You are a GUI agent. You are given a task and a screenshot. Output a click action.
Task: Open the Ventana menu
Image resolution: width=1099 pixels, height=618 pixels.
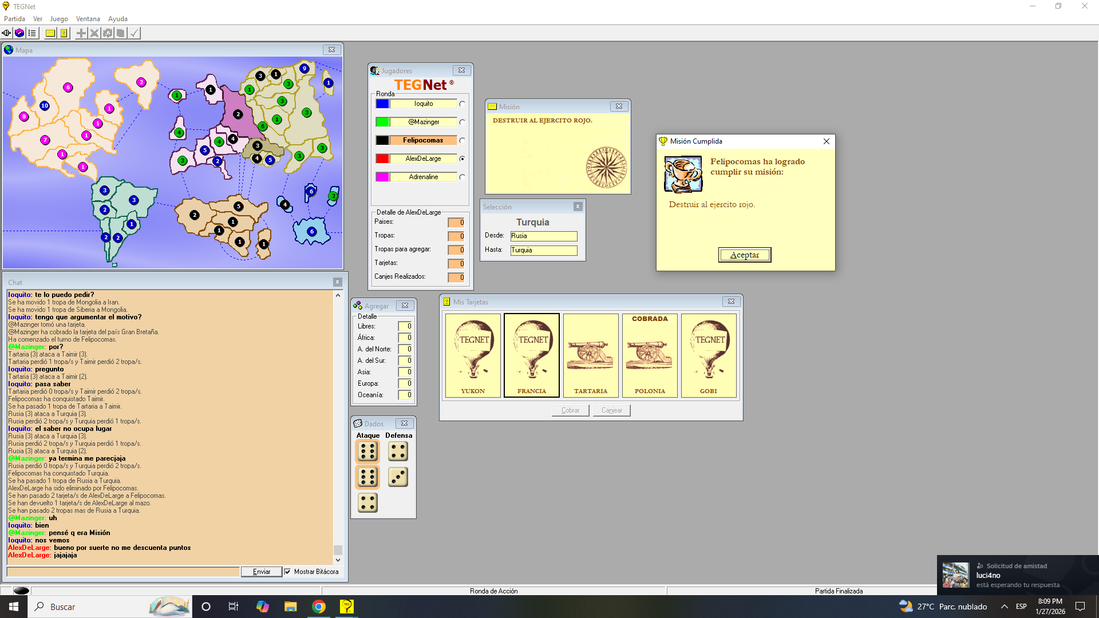click(x=88, y=19)
